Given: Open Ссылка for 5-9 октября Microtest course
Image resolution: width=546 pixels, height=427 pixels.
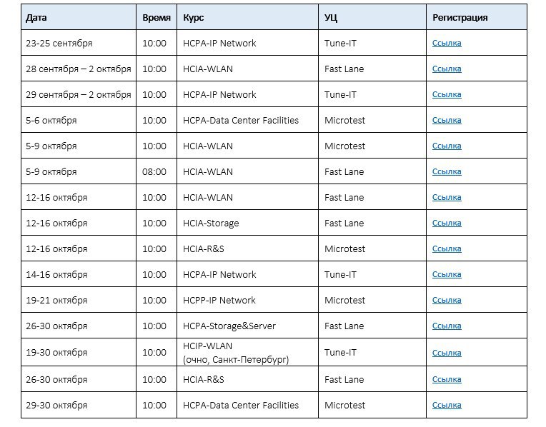Looking at the screenshot, I should (x=447, y=146).
